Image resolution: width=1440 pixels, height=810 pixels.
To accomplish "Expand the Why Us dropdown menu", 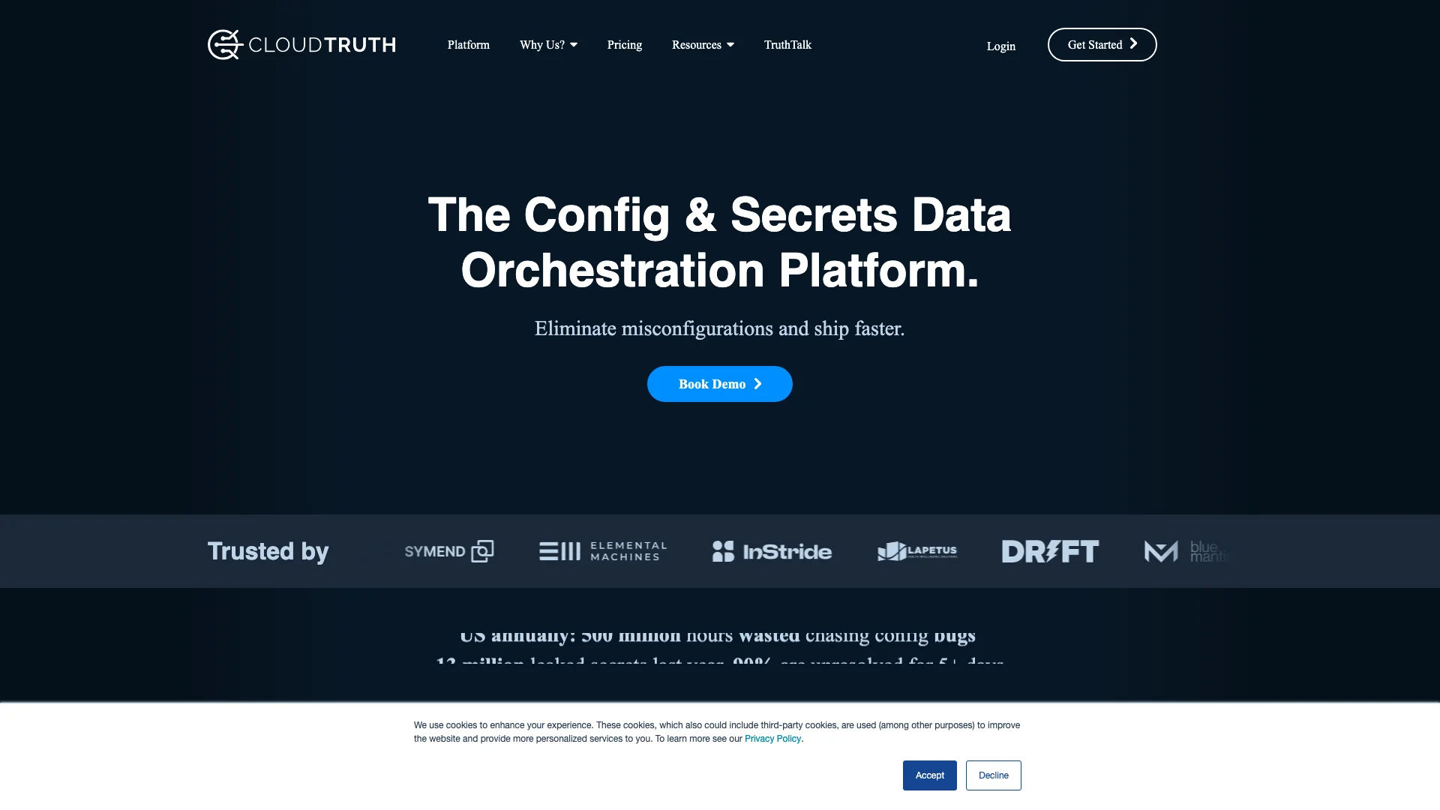I will click(x=548, y=44).
